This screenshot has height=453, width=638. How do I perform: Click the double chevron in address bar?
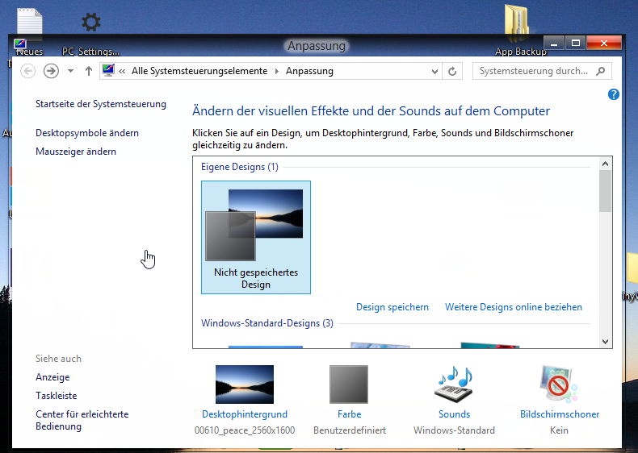coord(122,72)
